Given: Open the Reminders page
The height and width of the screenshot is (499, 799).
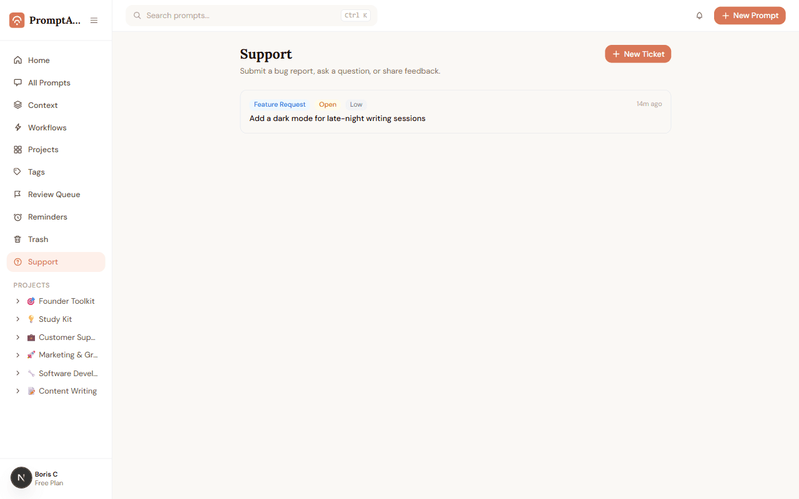Looking at the screenshot, I should click(x=56, y=217).
